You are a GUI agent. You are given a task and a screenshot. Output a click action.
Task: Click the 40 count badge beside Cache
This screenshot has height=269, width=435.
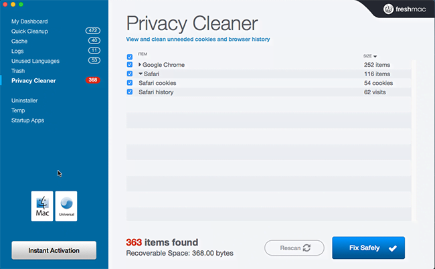click(x=94, y=41)
